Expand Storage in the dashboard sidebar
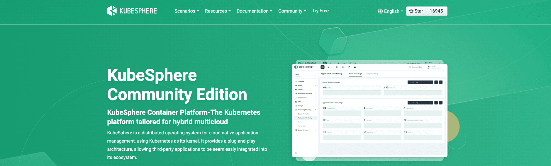Viewport: 551px width, 166px height. 306,106
